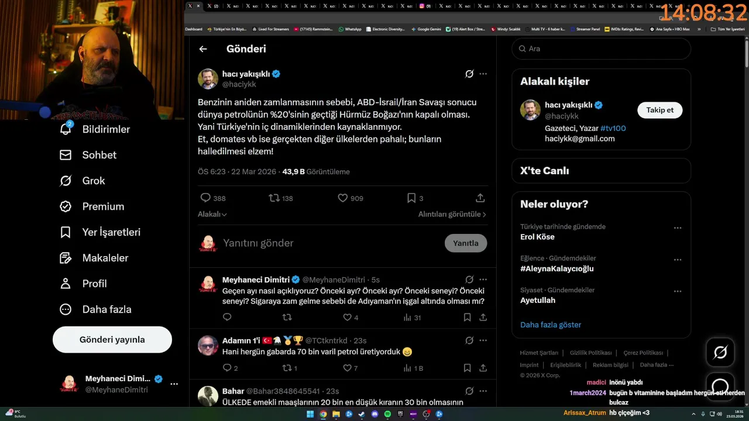Open more options on Bahar's reply

click(483, 391)
